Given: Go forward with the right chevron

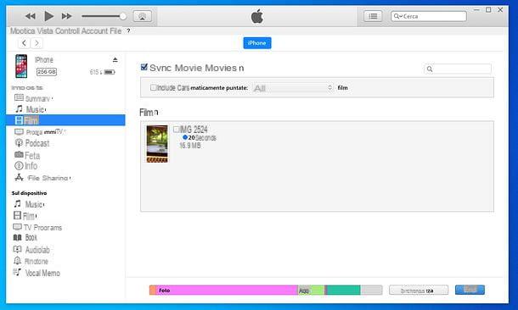Looking at the screenshot, I should (37, 43).
